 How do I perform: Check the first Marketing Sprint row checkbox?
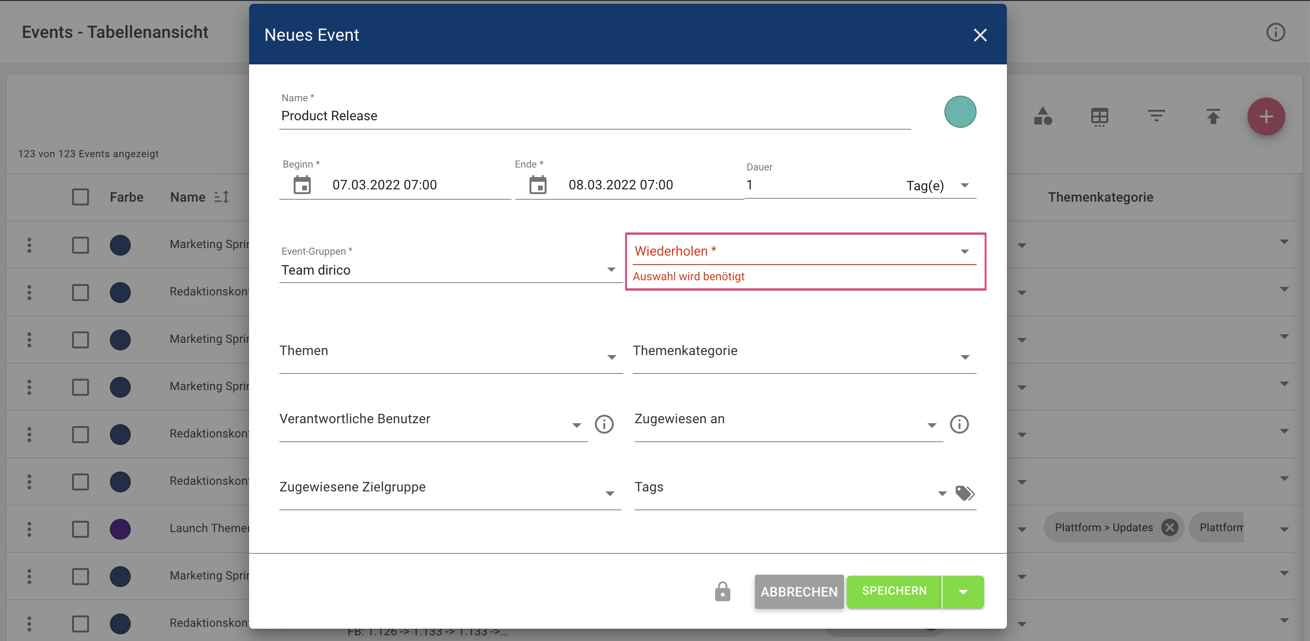(81, 245)
